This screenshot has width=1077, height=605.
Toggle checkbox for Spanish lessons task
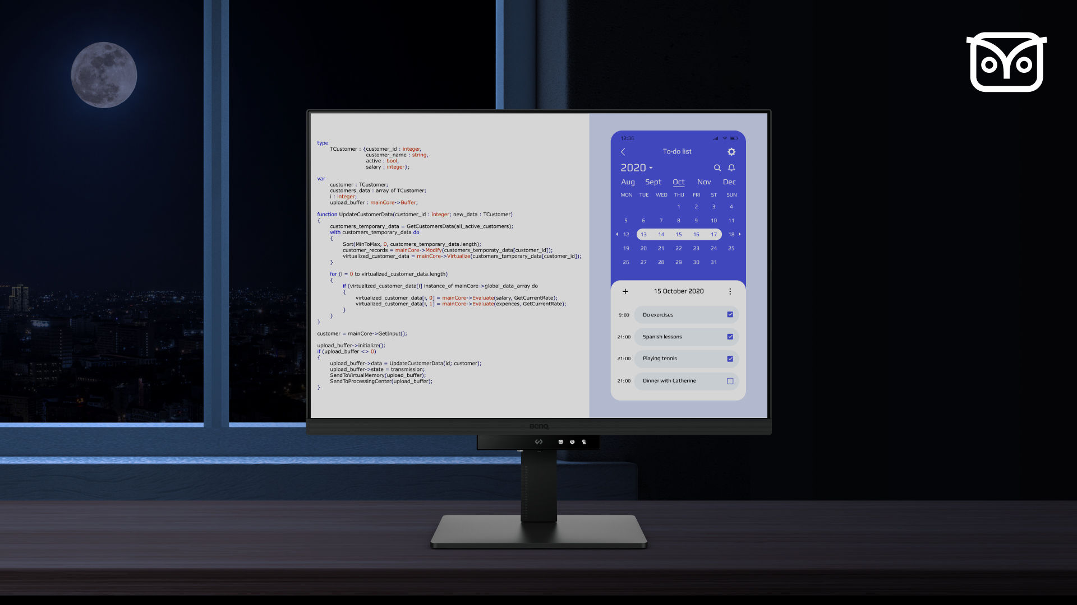tap(730, 336)
